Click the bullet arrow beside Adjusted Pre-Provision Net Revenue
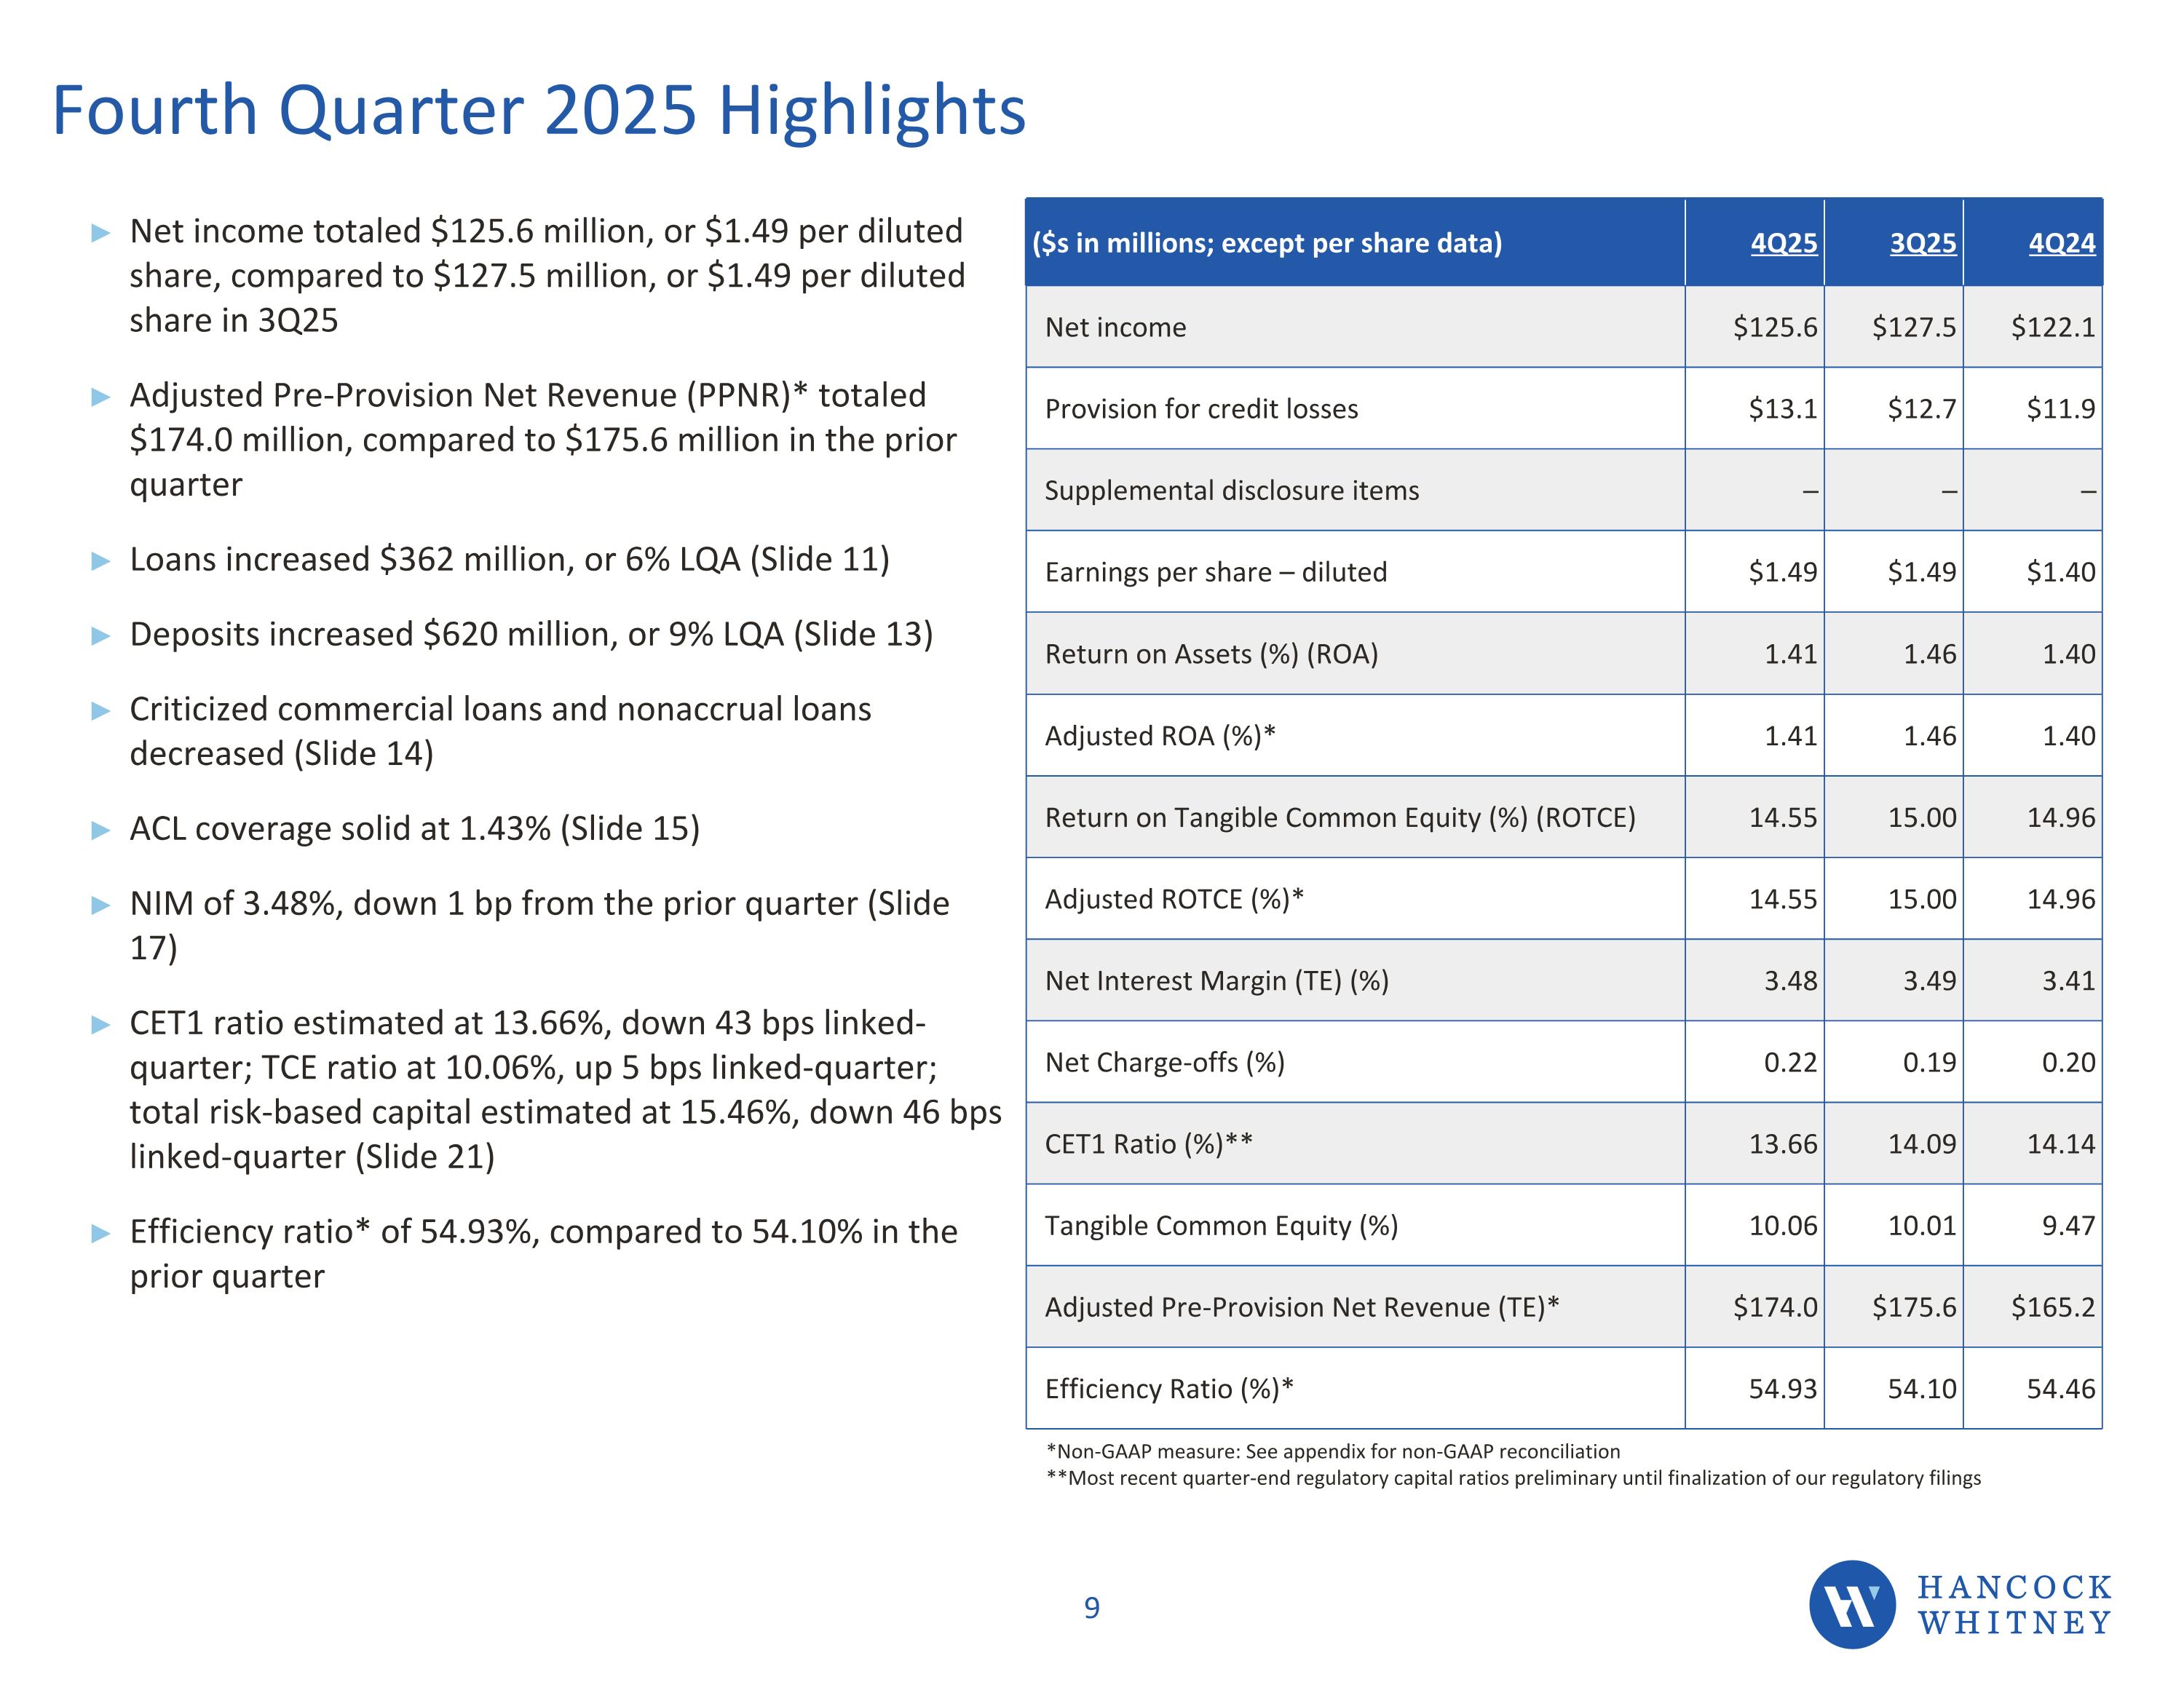2184x1685 pixels. [x=100, y=397]
